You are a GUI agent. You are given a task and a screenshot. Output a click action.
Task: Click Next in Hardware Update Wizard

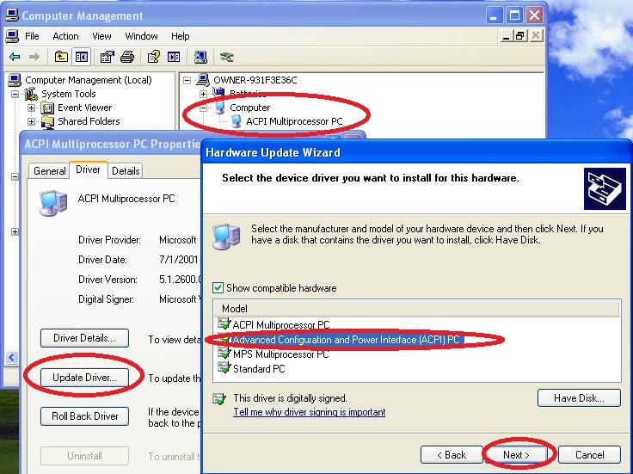[x=516, y=455]
